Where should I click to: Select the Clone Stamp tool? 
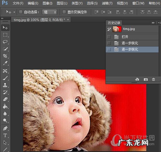[5, 85]
